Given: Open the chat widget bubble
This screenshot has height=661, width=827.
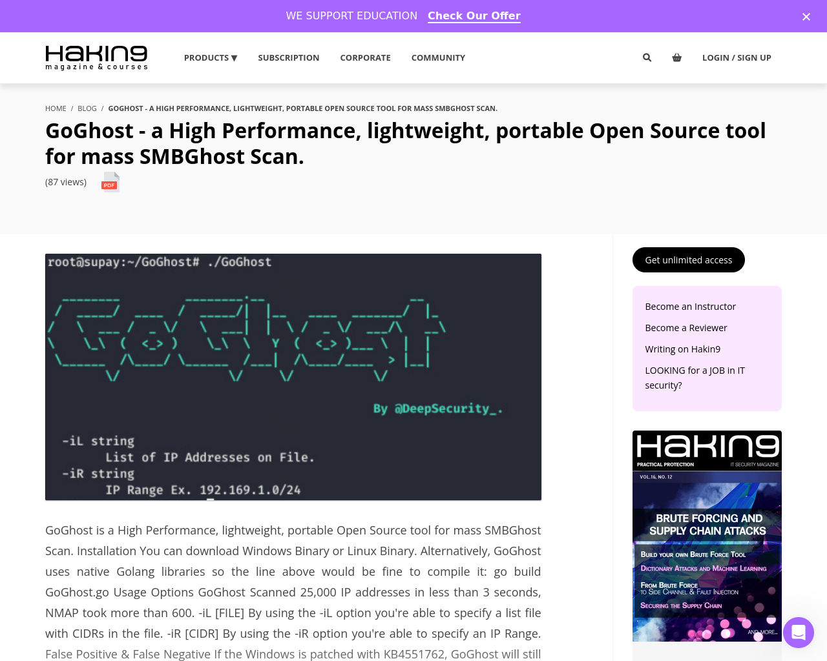Looking at the screenshot, I should (x=799, y=632).
